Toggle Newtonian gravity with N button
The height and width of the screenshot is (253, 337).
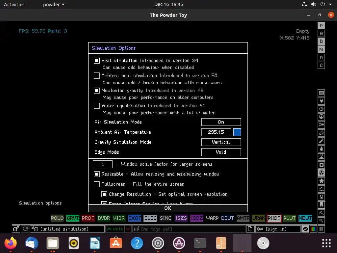click(x=321, y=49)
